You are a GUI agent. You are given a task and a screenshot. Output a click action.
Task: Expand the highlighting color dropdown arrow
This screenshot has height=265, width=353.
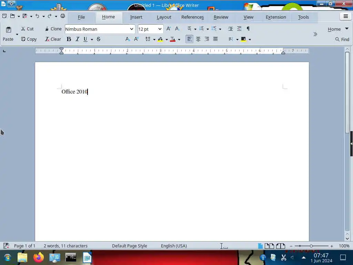click(x=167, y=39)
